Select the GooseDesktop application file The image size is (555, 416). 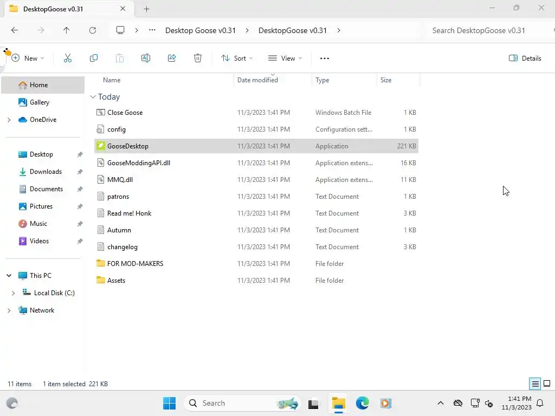(256, 146)
